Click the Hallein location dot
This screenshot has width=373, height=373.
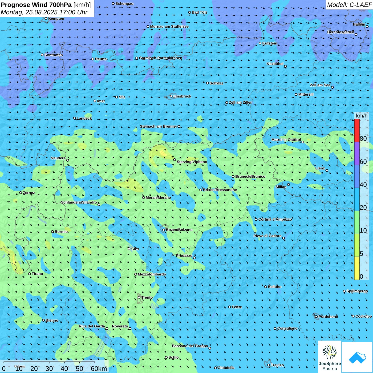(x=367, y=26)
